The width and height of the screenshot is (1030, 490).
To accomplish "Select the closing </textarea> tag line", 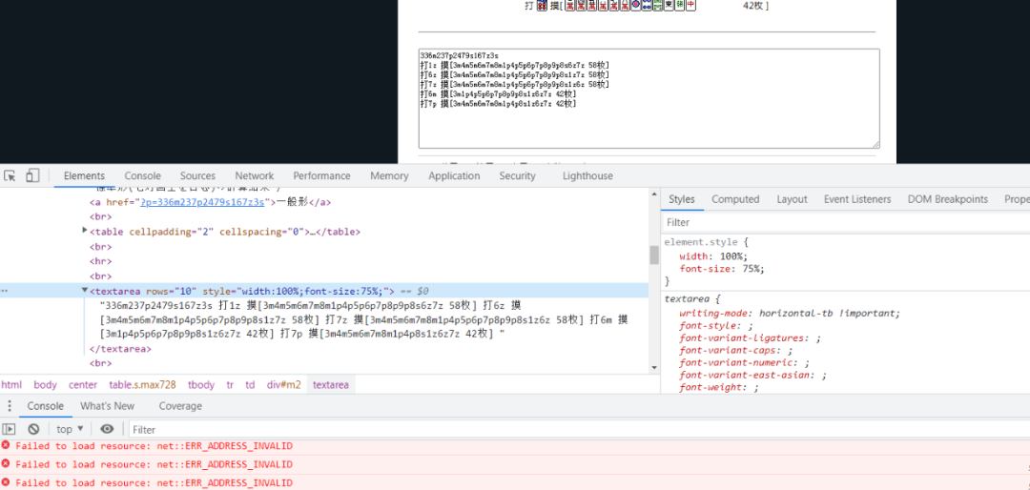I will tap(120, 349).
